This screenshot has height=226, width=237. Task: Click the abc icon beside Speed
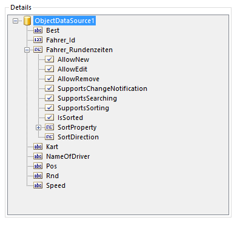(x=38, y=185)
